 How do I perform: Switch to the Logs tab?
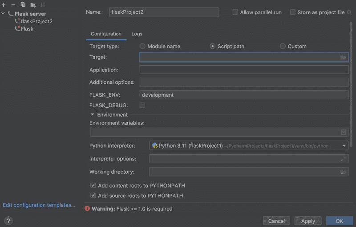[x=137, y=34]
